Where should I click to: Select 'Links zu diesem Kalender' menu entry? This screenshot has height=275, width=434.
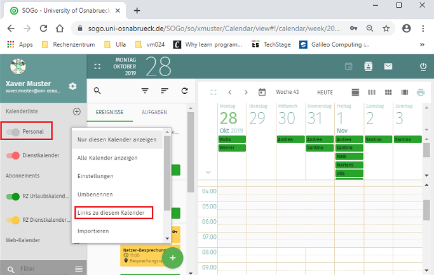(111, 212)
